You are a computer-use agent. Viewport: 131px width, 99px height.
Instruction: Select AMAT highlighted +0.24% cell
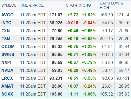(89, 86)
